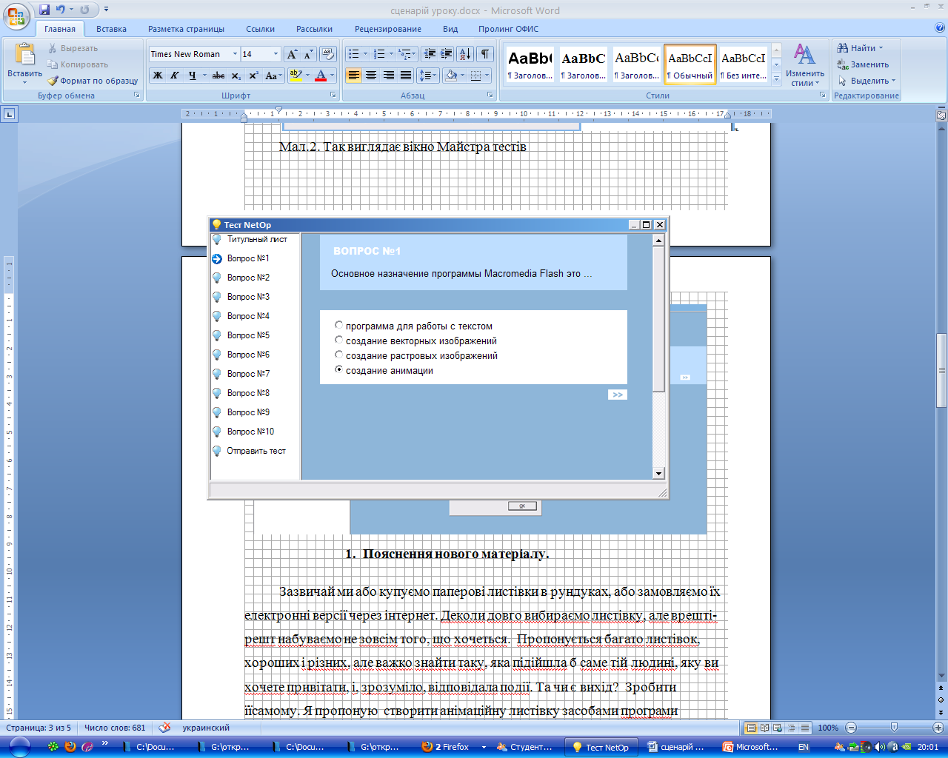948x758 pixels.
Task: Open the font name dropdown Times New Roman
Action: (x=235, y=54)
